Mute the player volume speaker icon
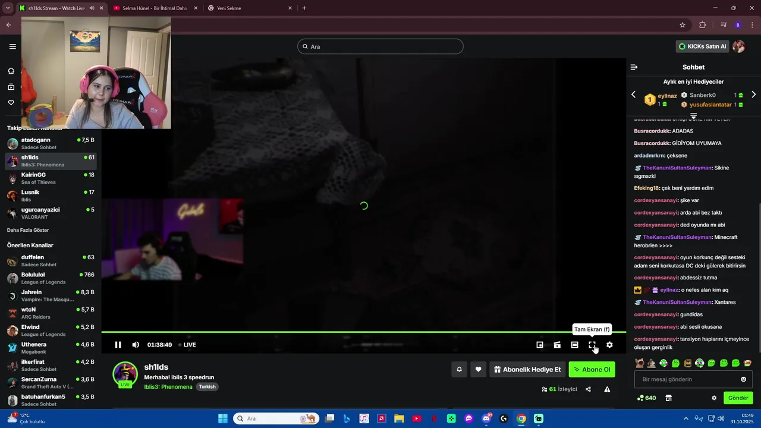The image size is (761, 428). click(x=136, y=345)
